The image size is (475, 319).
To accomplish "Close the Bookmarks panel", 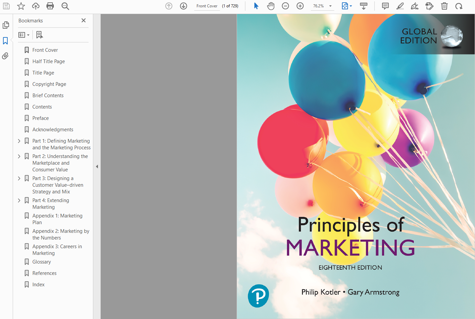I will (x=84, y=20).
